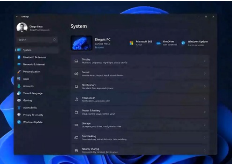This screenshot has height=164, width=232.
Task: Click the Apps label in sidebar
Action: (26, 79)
